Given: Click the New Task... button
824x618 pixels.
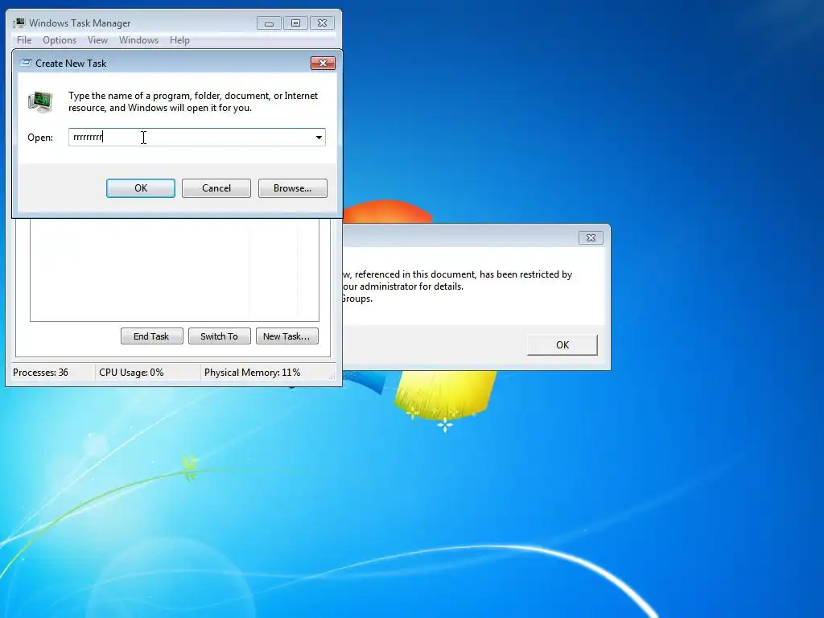Looking at the screenshot, I should [286, 336].
